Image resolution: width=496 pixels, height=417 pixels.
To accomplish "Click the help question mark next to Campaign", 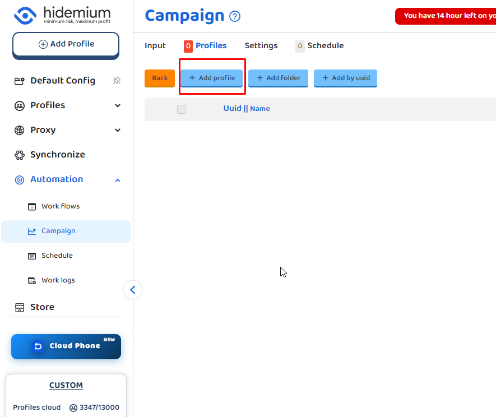I will pyautogui.click(x=235, y=16).
